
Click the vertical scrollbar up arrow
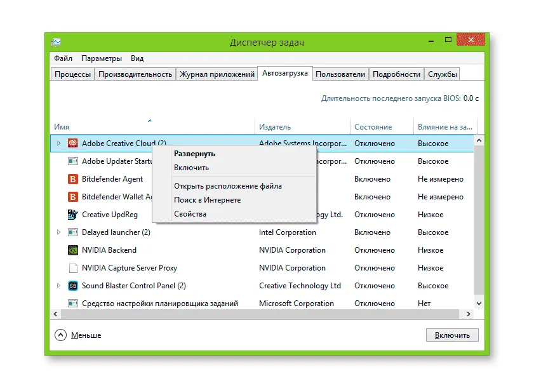click(479, 140)
